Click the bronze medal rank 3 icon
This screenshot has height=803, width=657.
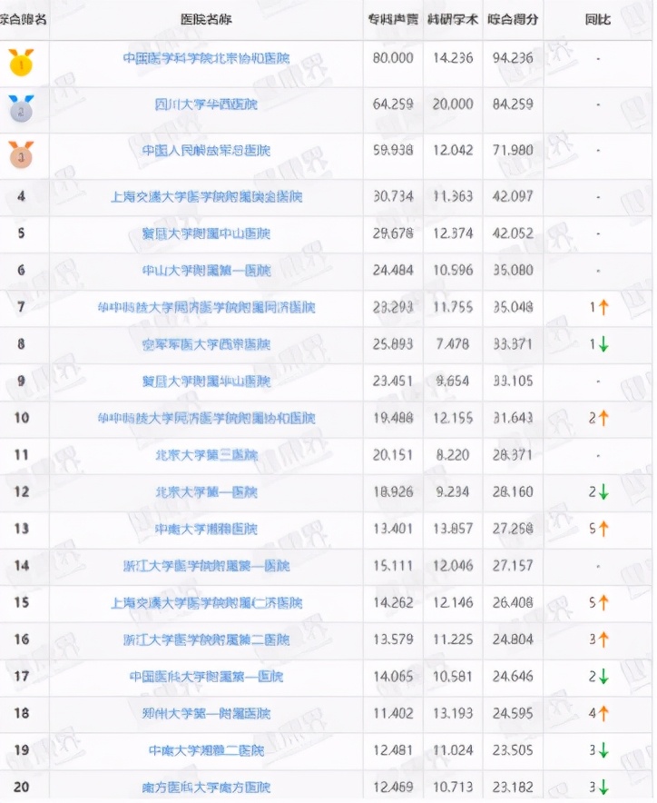pos(21,154)
